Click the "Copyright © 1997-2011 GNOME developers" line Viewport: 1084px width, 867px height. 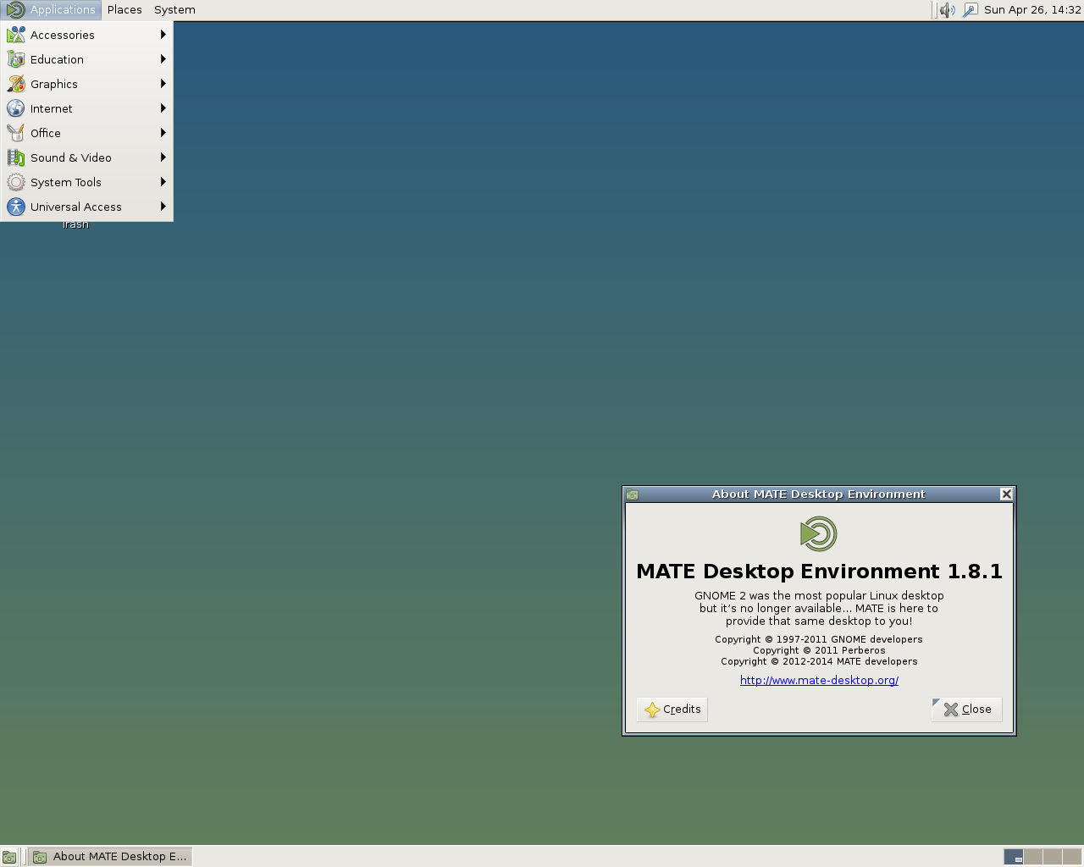[x=819, y=639]
